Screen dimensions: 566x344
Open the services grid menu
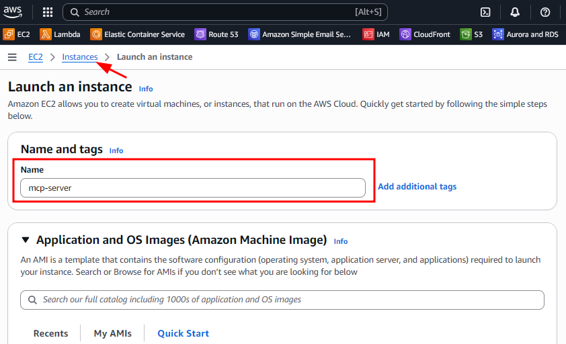click(x=48, y=12)
